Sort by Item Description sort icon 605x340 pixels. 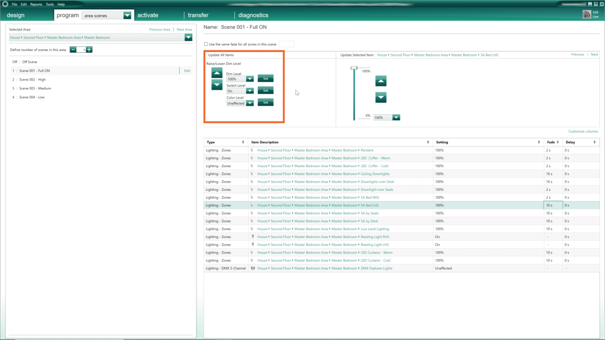pos(428,142)
